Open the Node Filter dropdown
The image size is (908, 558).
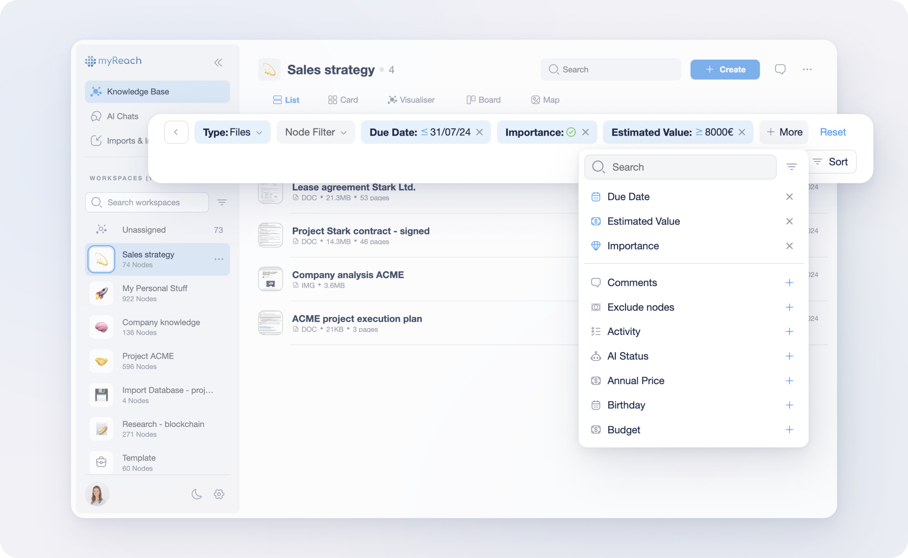coord(316,132)
